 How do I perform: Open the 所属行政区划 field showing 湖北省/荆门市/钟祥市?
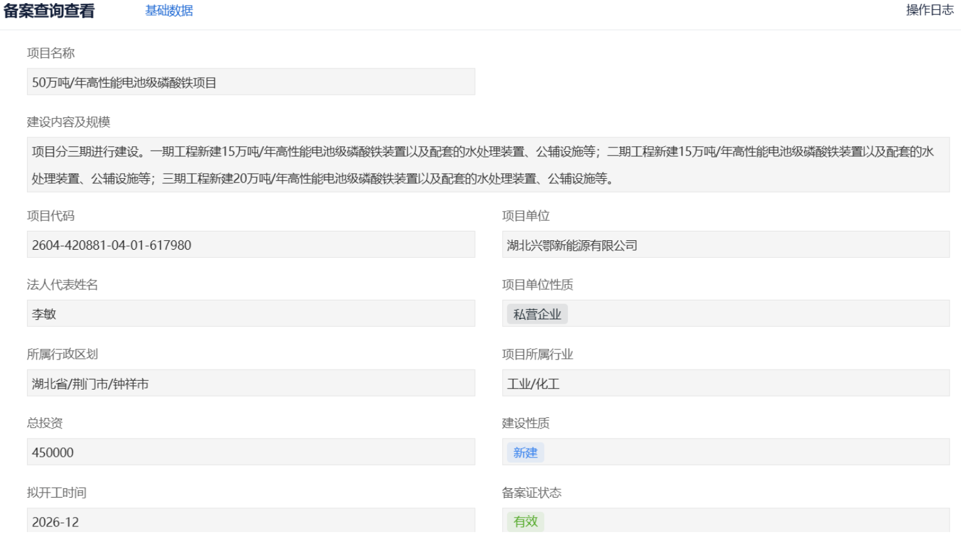(x=251, y=383)
